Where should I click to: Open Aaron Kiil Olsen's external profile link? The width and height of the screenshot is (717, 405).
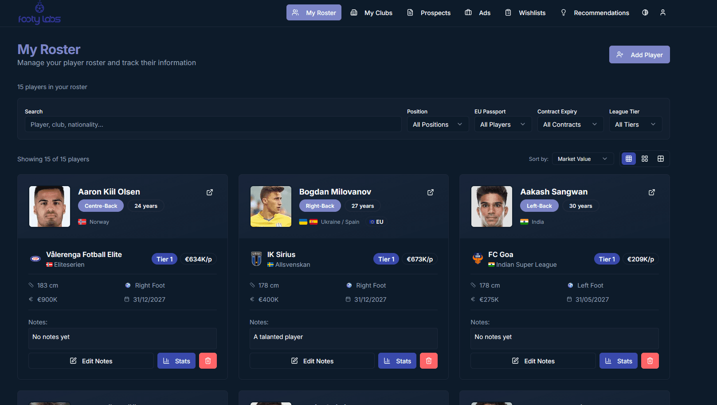209,192
